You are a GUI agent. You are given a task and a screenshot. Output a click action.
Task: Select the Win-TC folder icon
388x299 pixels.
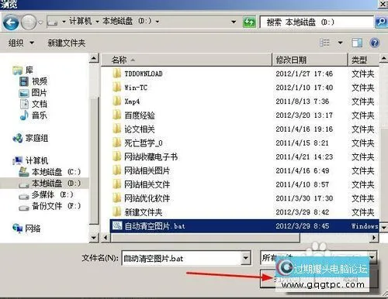point(117,88)
